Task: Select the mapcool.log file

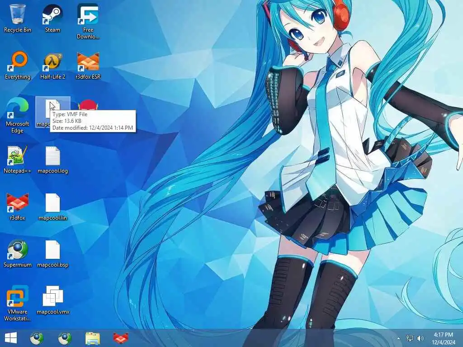Action: click(52, 159)
